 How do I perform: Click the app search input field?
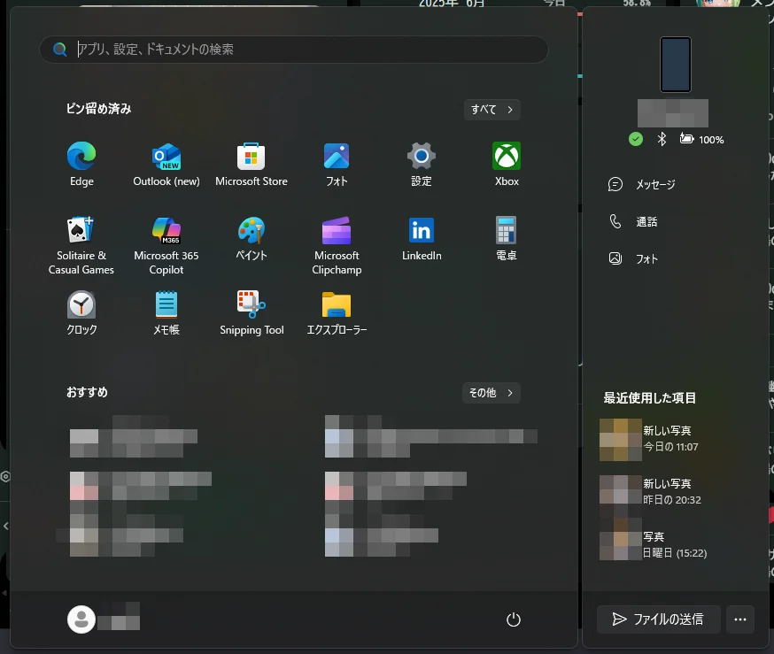[301, 50]
